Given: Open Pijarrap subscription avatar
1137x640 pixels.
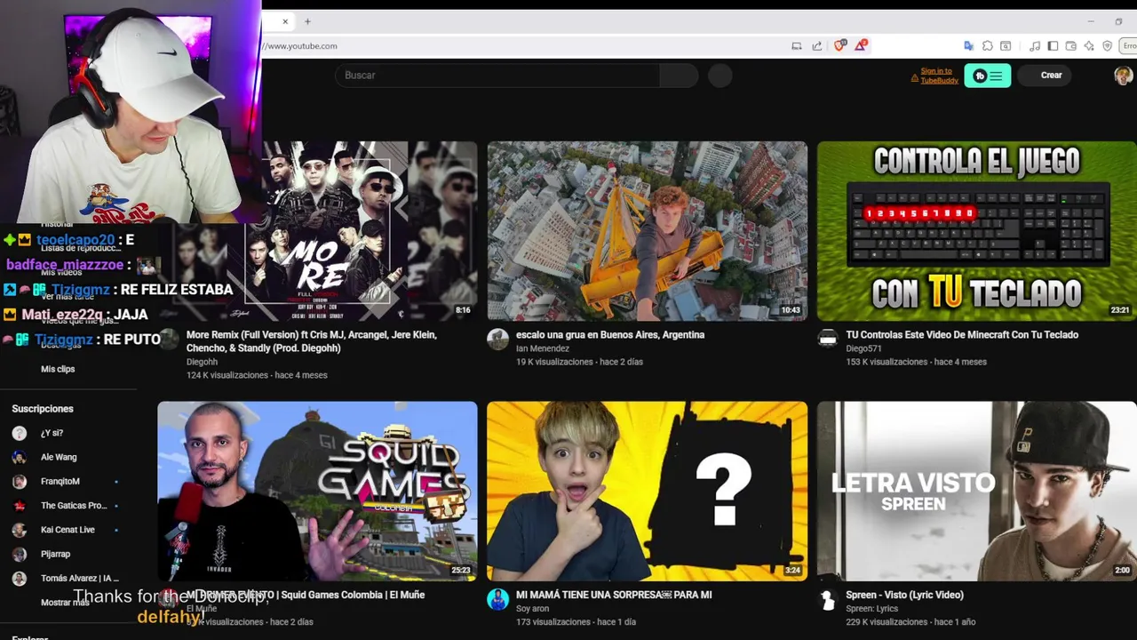Looking at the screenshot, I should [20, 554].
